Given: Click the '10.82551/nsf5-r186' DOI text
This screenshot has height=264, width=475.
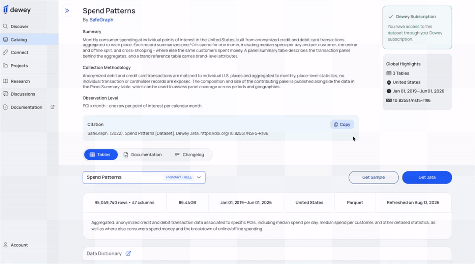Looking at the screenshot, I should coord(412,100).
